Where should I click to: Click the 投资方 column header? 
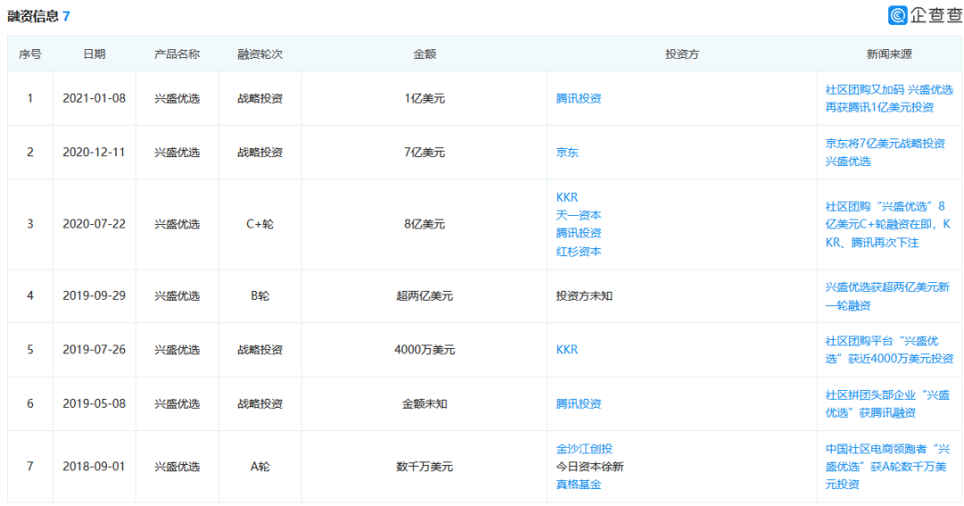coord(682,54)
